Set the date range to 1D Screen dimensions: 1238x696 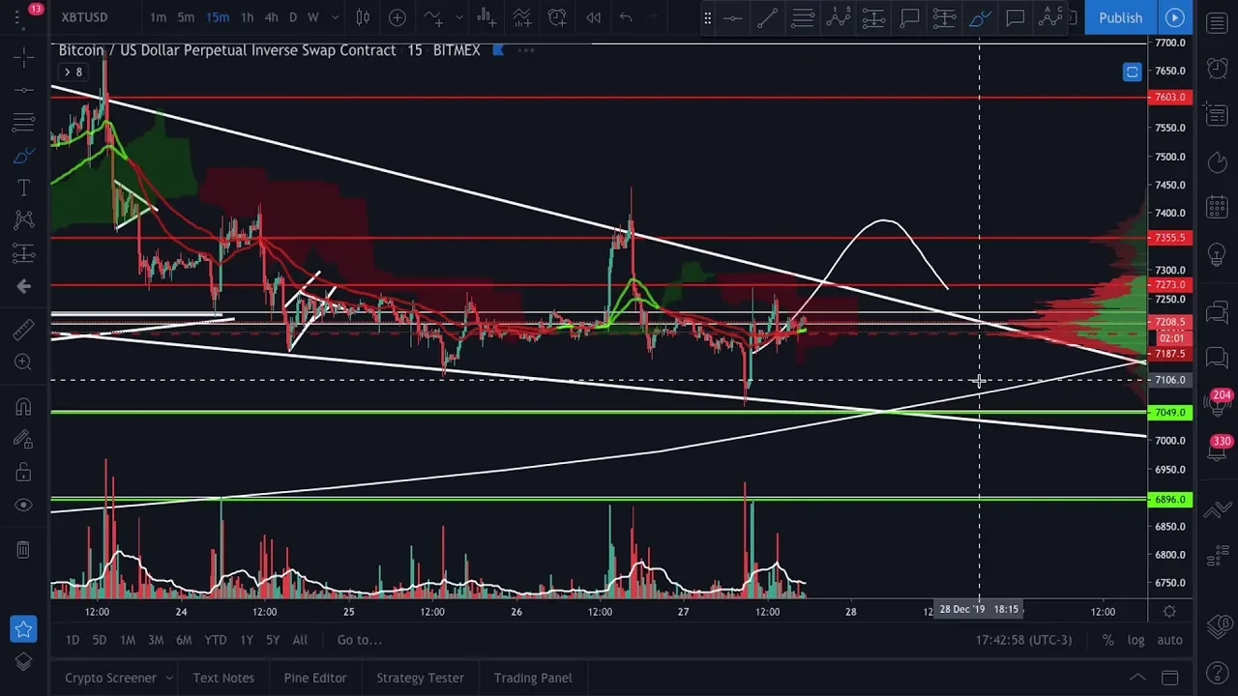pos(73,640)
